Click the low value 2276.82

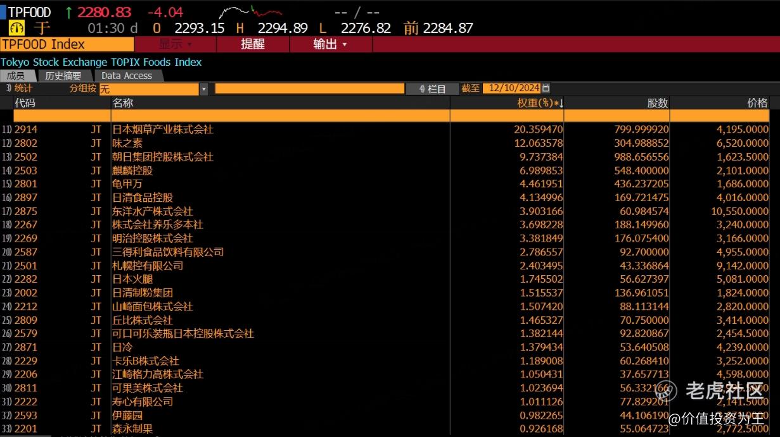coord(366,28)
